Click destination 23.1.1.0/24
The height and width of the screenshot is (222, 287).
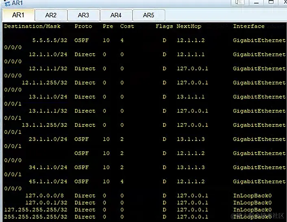coord(48,139)
